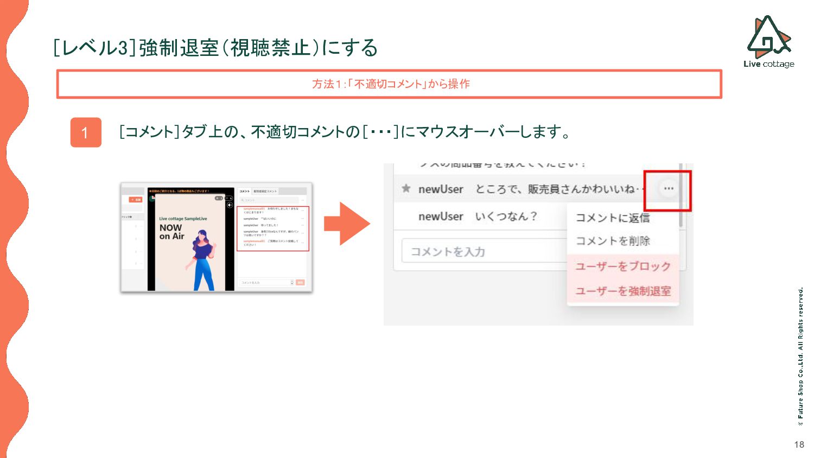Click the star icon beside the newUser comment
Viewport: 814px width, 458px height.
pyautogui.click(x=405, y=188)
